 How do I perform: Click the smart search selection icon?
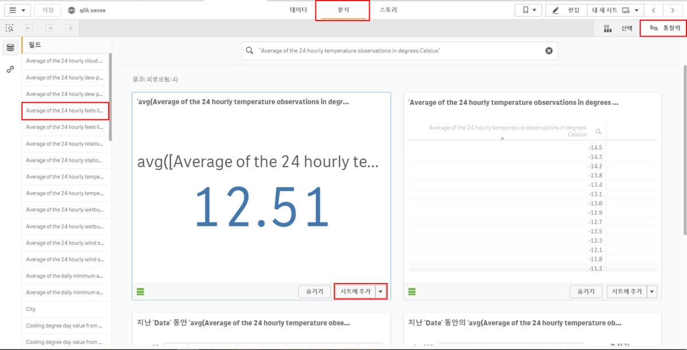tap(10, 27)
